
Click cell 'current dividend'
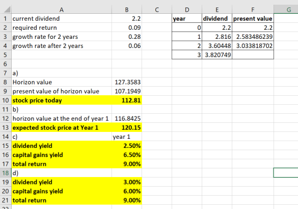tap(62, 19)
